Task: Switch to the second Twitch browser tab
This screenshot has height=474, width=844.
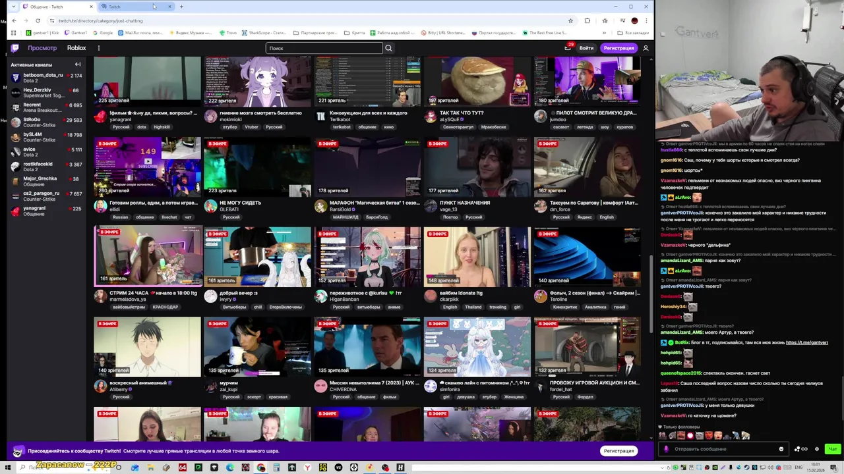Action: click(136, 7)
